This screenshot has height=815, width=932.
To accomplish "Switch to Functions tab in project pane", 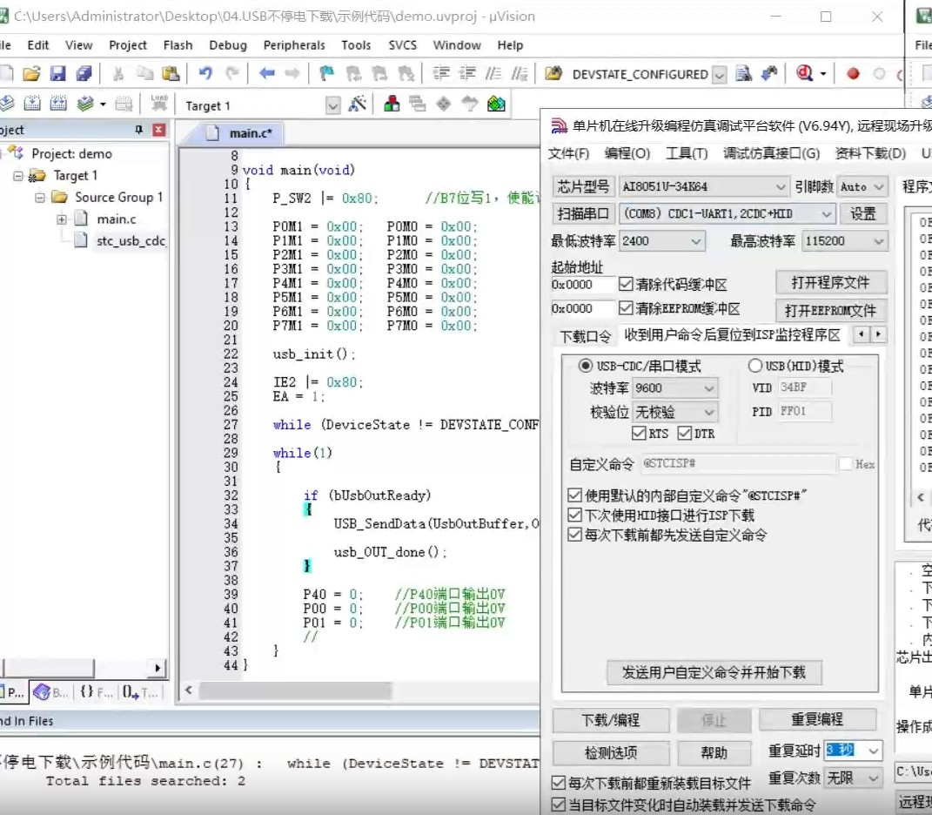I will pos(95,692).
